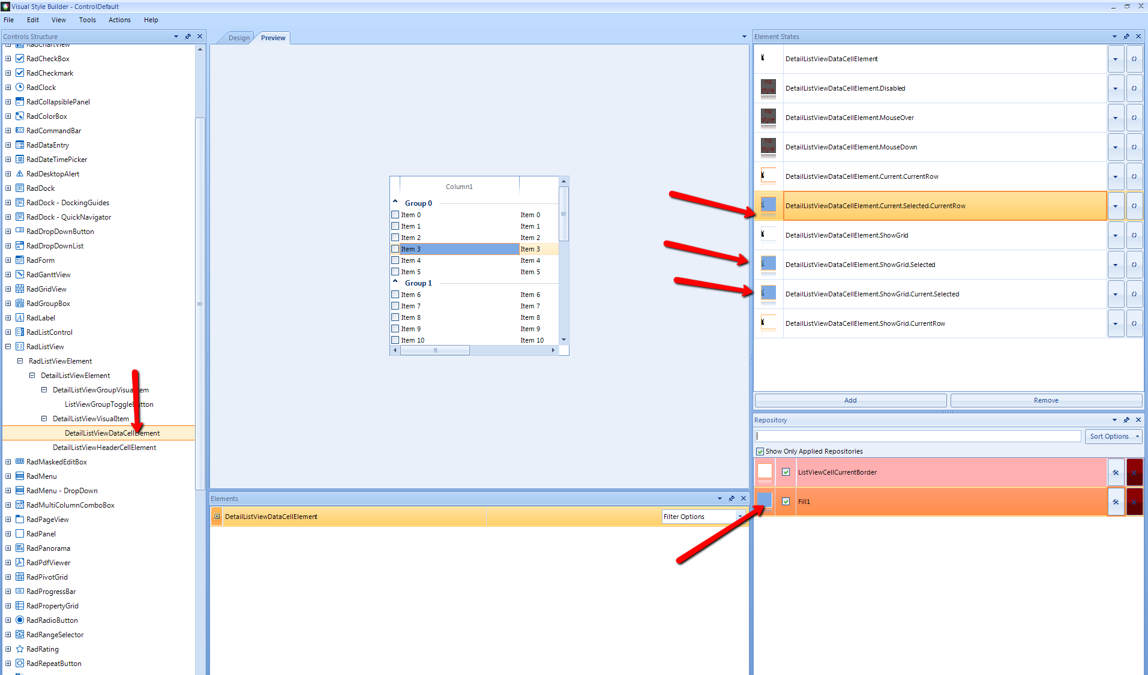The height and width of the screenshot is (675, 1148).
Task: Open dropdown arrow for the MouseDown state row
Action: (x=1116, y=147)
